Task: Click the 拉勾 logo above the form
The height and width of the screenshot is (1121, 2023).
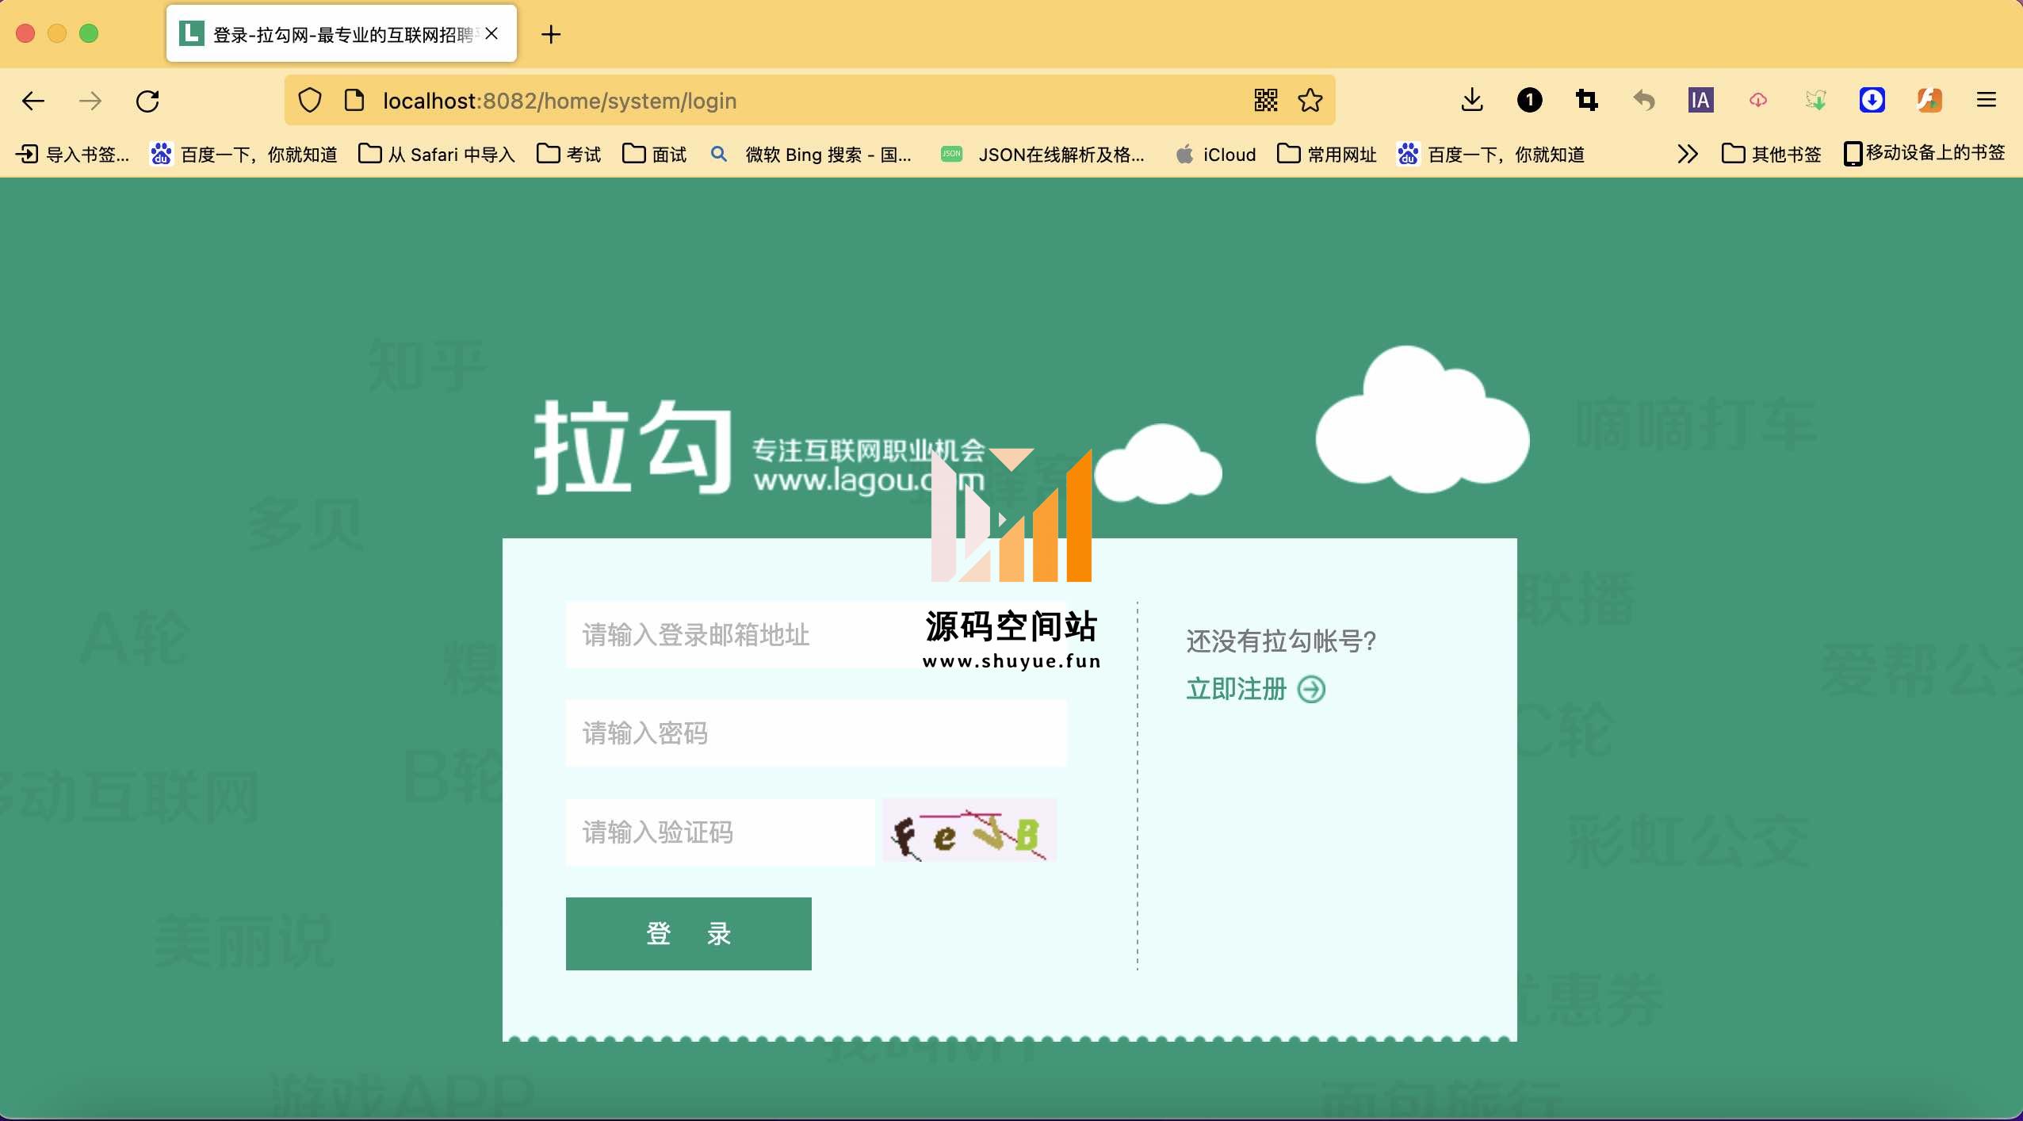Action: click(x=633, y=448)
